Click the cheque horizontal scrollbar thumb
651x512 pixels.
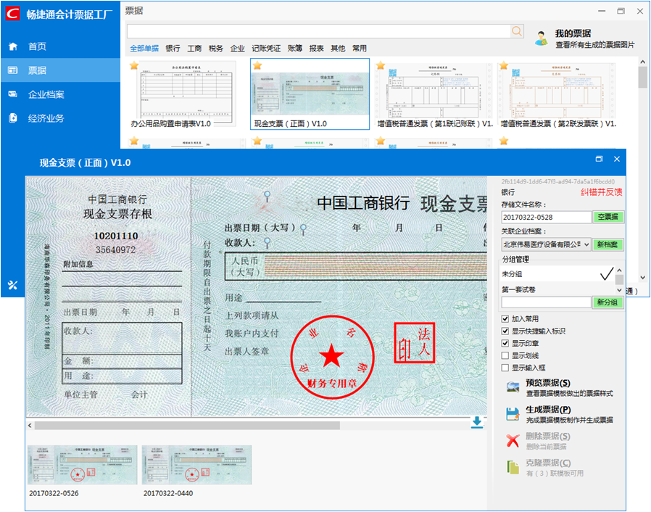click(187, 426)
